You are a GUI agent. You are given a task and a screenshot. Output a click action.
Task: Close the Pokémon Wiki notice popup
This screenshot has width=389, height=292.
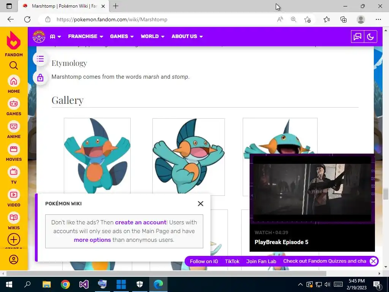coord(201,204)
